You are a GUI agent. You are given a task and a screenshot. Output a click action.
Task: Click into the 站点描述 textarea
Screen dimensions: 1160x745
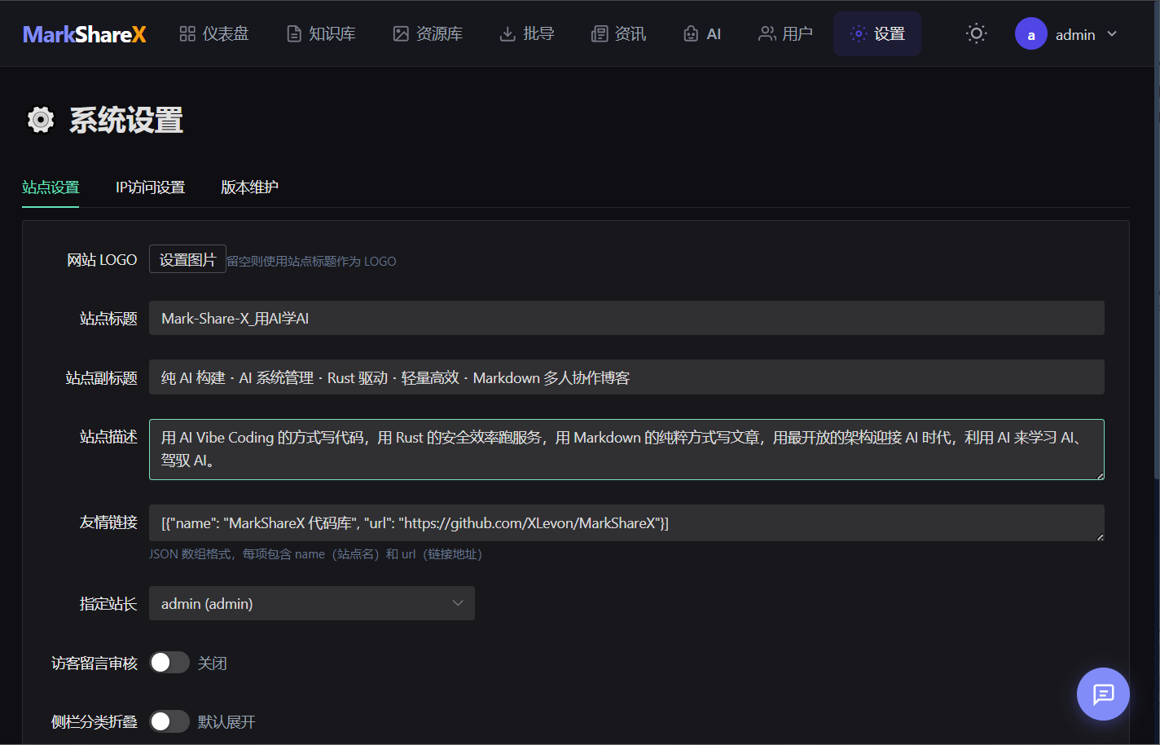click(x=626, y=449)
